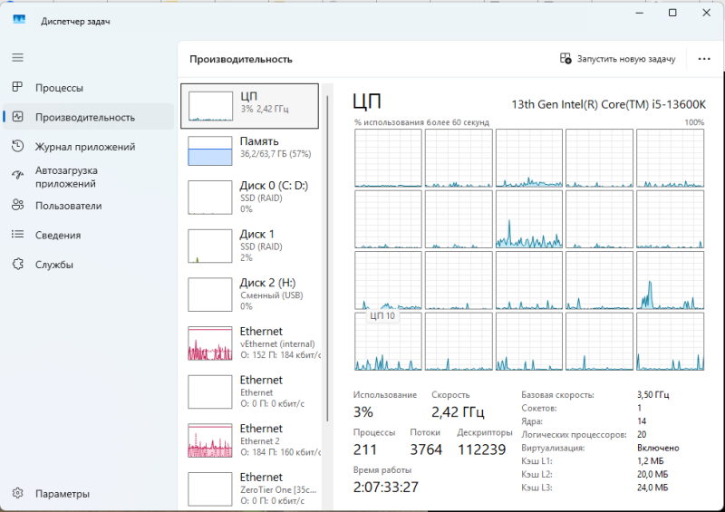Select ZeroTier One Ethernet item

(249, 488)
